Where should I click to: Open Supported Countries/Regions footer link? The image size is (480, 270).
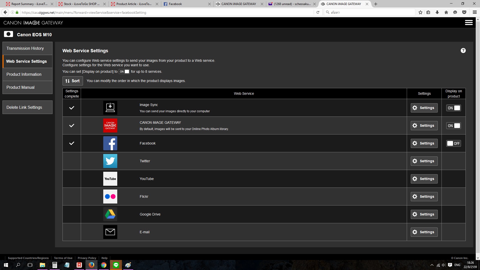28,258
